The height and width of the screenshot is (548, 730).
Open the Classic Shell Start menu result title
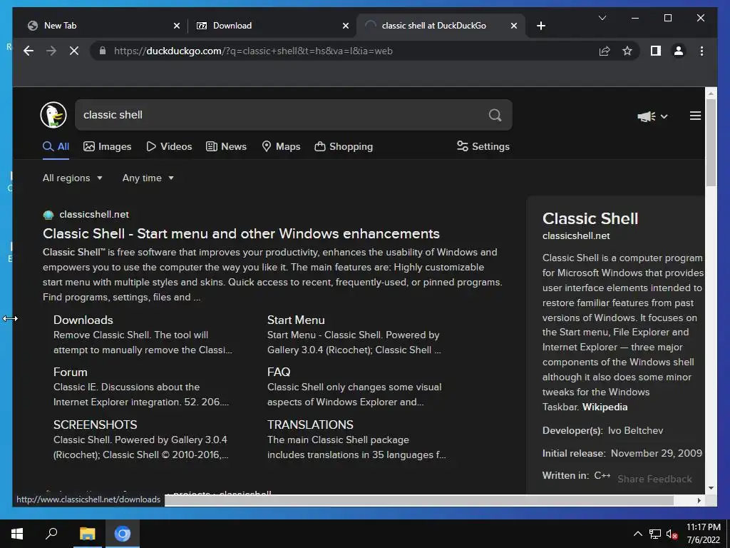(241, 233)
